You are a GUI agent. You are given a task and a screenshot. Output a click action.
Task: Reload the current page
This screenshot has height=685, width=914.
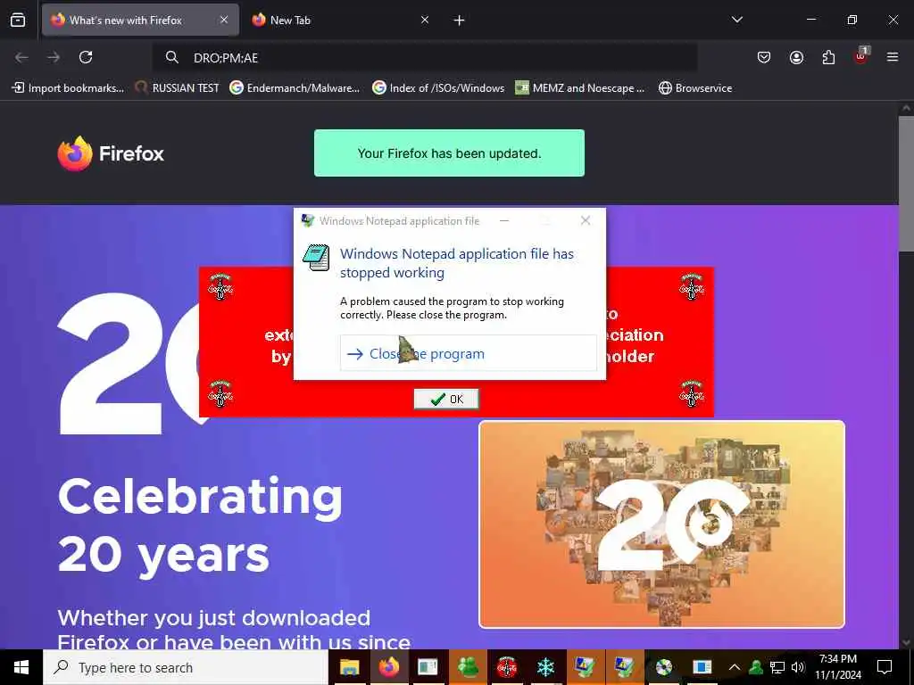click(x=86, y=57)
